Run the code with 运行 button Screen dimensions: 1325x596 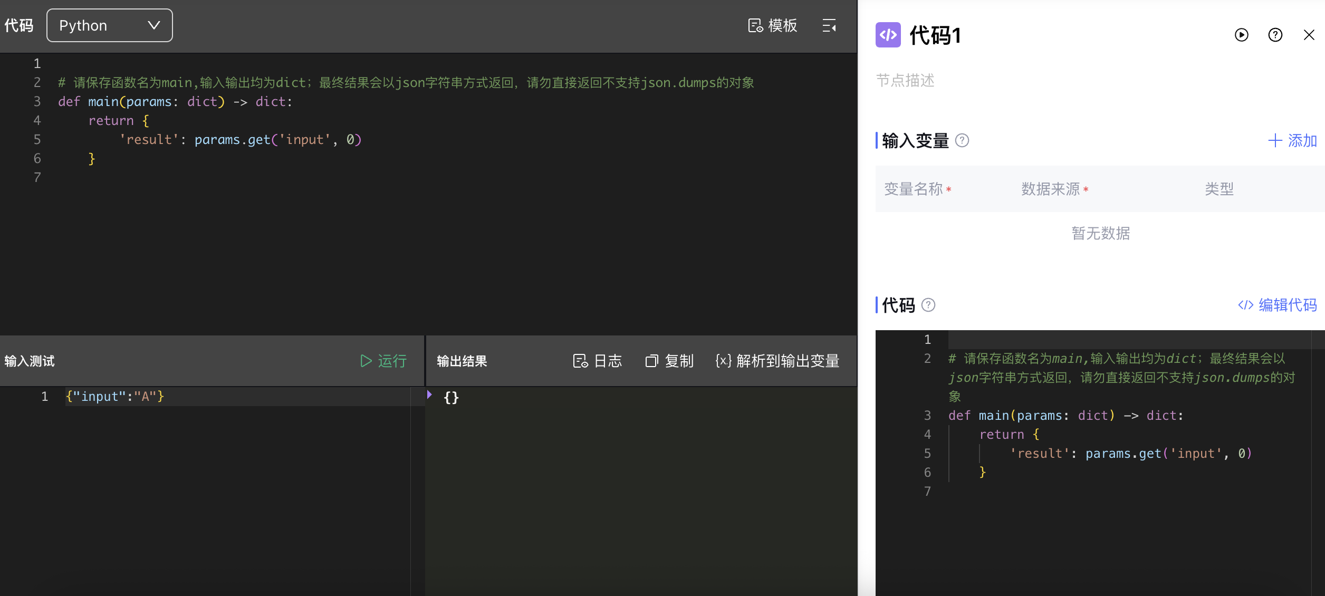[383, 361]
